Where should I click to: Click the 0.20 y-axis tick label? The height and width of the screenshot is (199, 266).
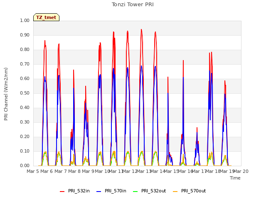pos(25,136)
